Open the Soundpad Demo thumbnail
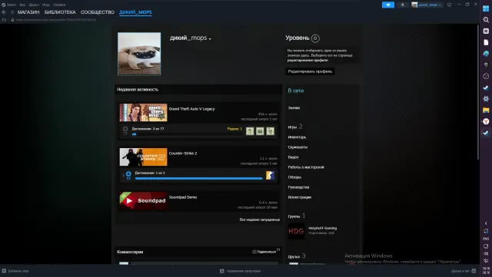This screenshot has width=492, height=277. tap(143, 201)
